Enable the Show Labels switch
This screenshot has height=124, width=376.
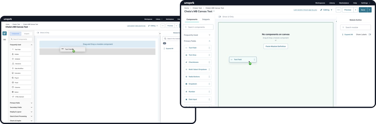point(369,35)
